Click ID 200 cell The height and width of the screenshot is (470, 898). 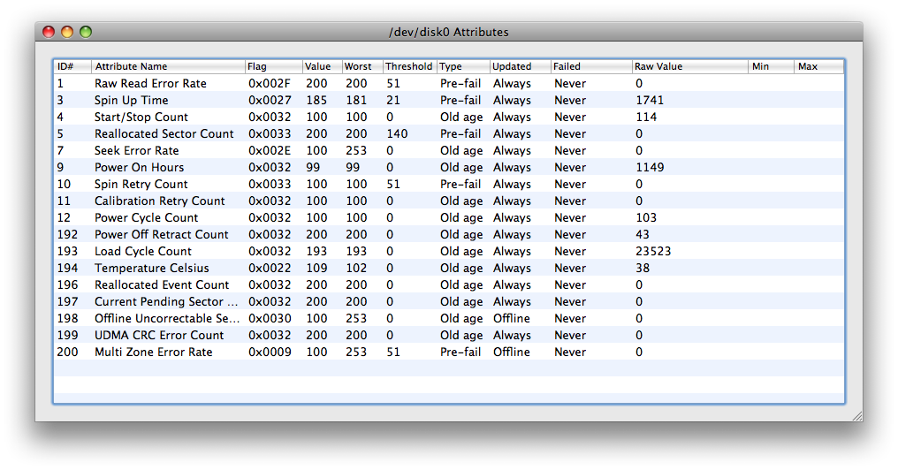click(x=67, y=352)
